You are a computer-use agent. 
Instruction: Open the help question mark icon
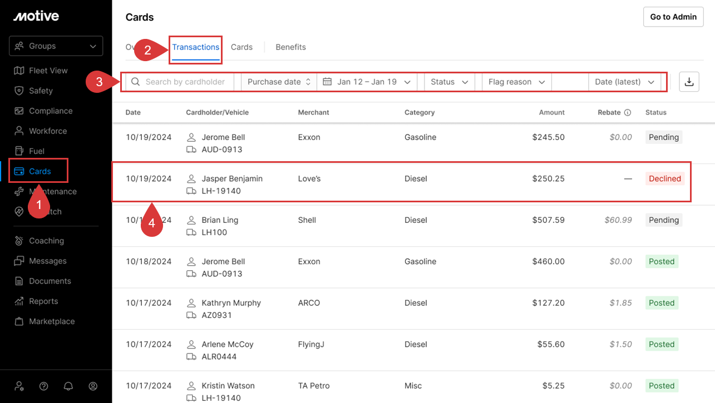[44, 386]
